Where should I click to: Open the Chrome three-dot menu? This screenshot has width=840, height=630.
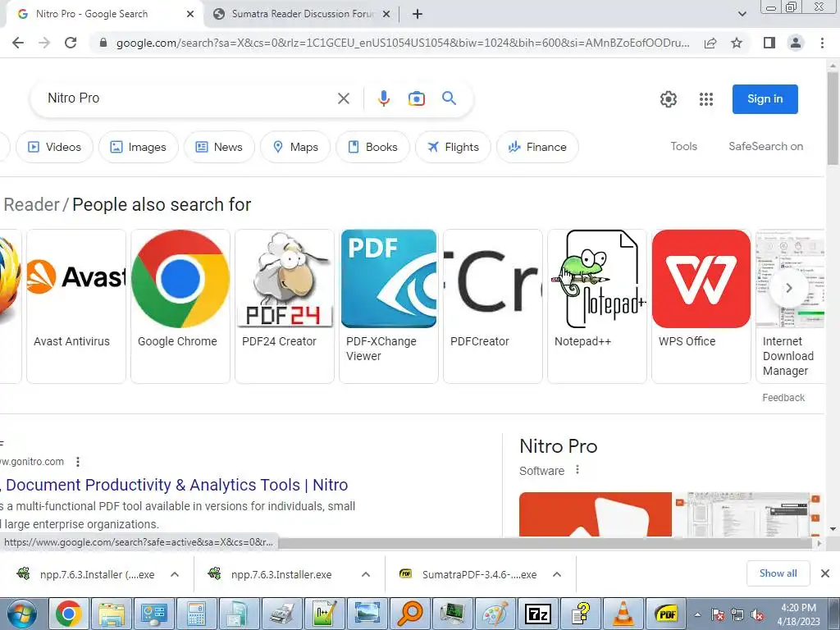pos(822,43)
